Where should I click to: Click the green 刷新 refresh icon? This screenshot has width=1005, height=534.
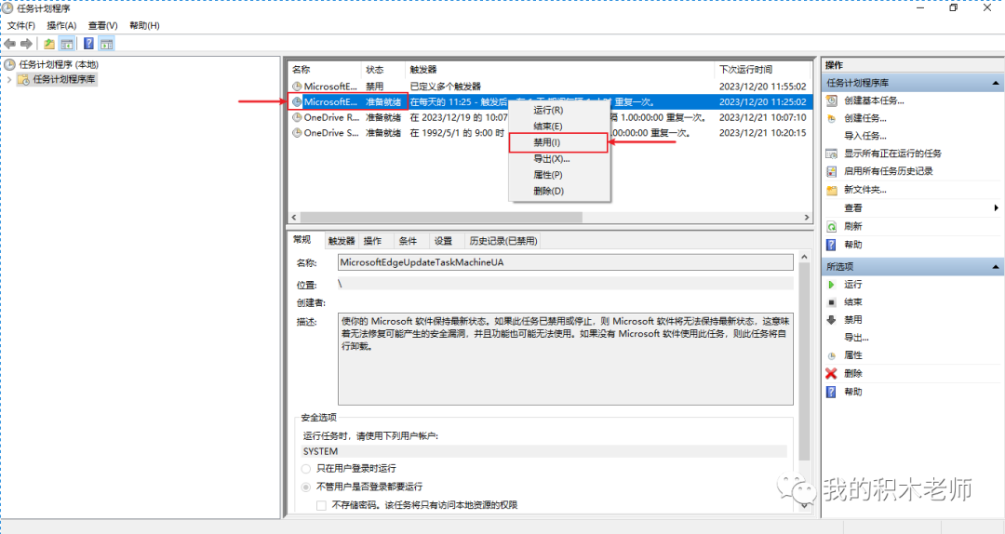(x=831, y=226)
